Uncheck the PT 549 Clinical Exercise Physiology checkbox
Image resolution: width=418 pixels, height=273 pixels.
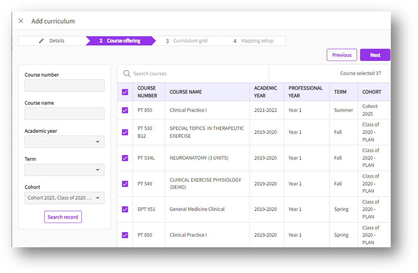click(x=125, y=184)
